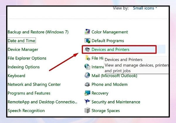Click the Recovery monitor icon
The width and height of the screenshot is (176, 123).
coord(87,93)
